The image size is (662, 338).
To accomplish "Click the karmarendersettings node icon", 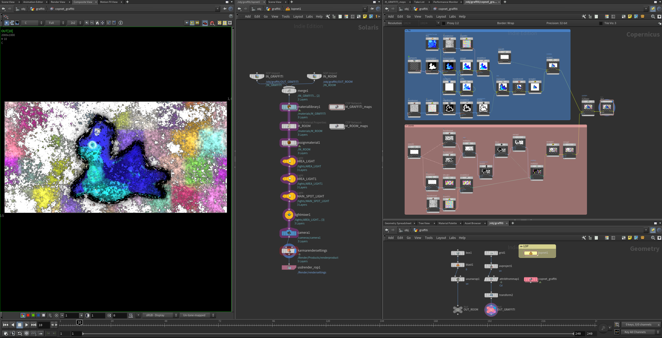I will coord(289,251).
